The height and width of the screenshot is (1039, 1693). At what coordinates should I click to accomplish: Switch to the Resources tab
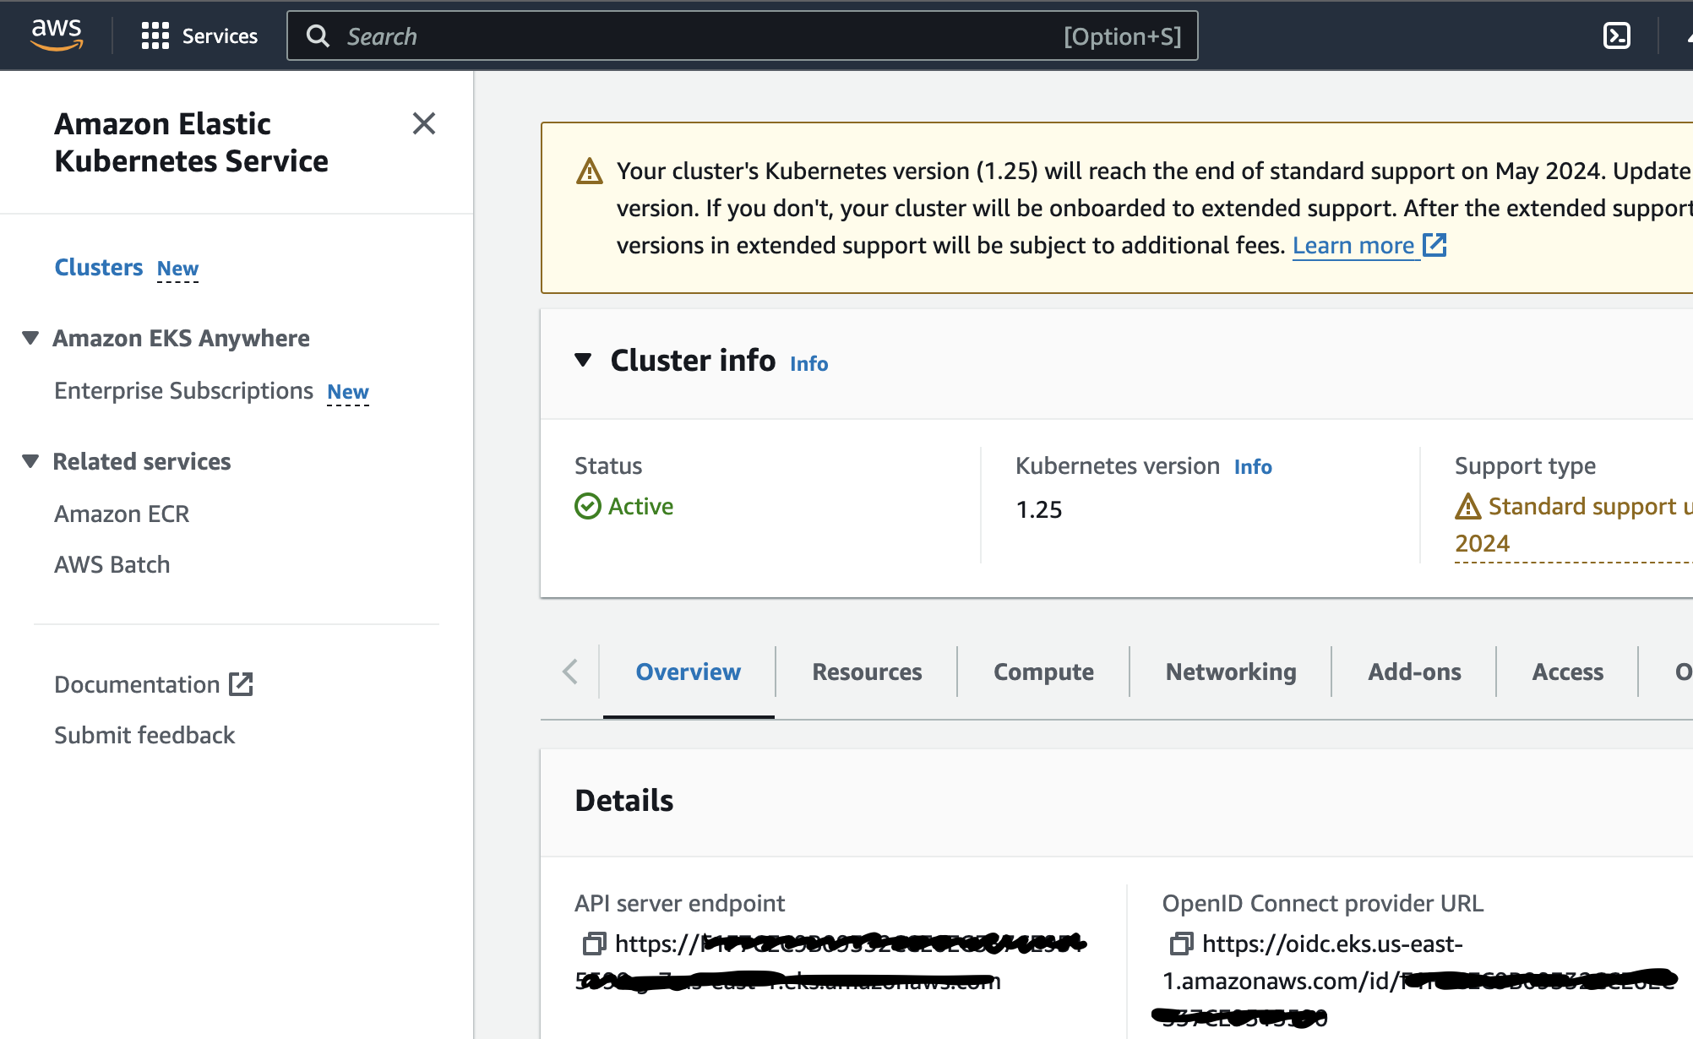[867, 672]
